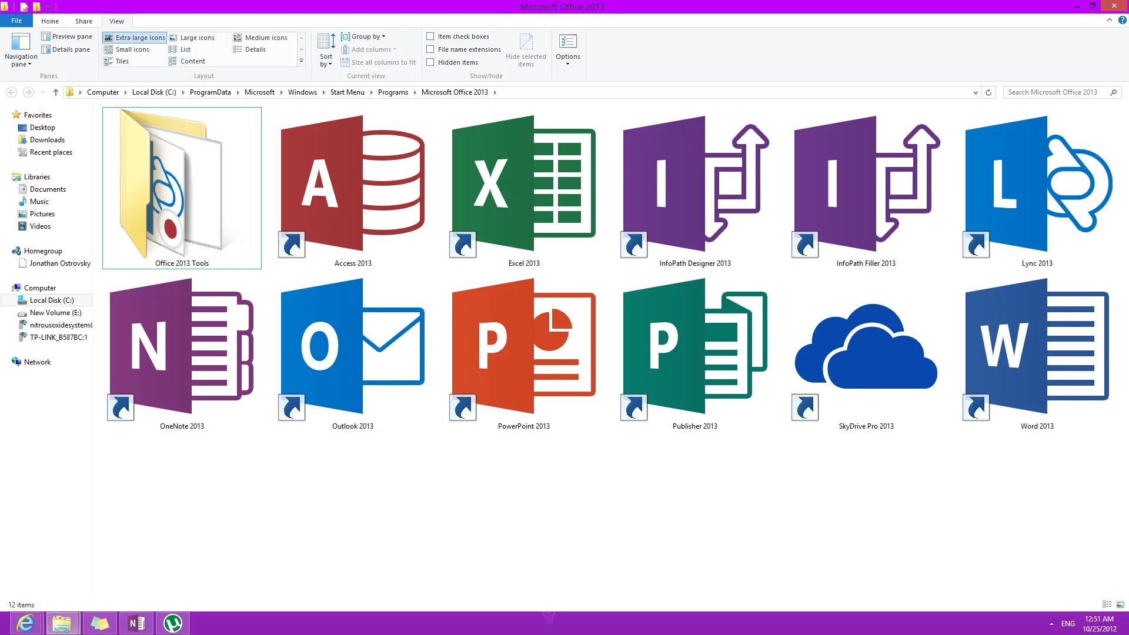Toggle Item check boxes visibility
Image resolution: width=1129 pixels, height=635 pixels.
[430, 36]
